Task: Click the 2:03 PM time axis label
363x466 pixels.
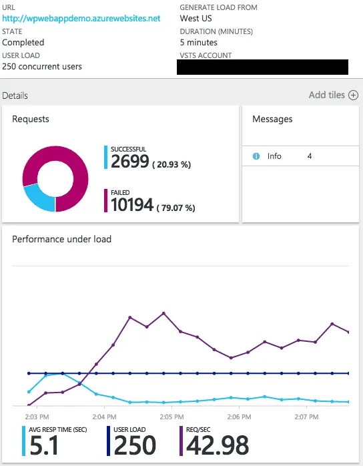Action: [x=37, y=417]
